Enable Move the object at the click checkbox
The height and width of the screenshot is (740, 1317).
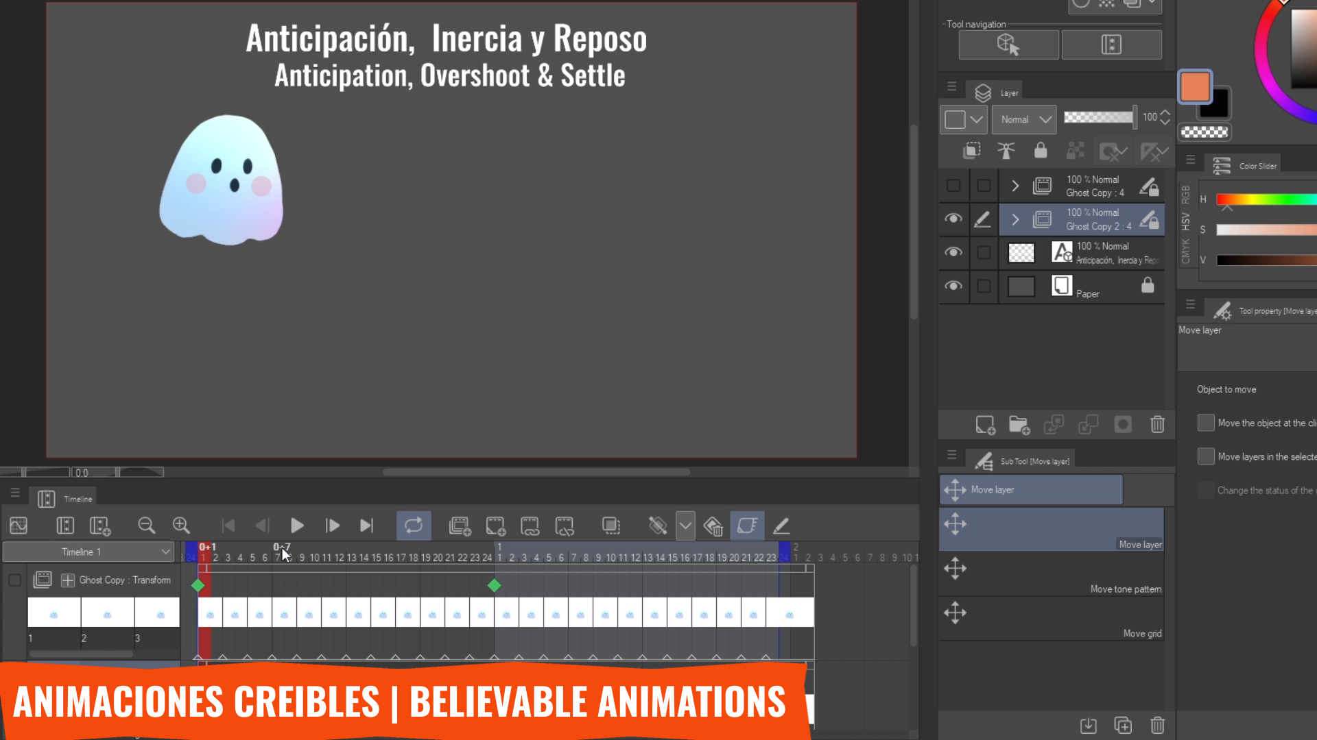(x=1206, y=423)
